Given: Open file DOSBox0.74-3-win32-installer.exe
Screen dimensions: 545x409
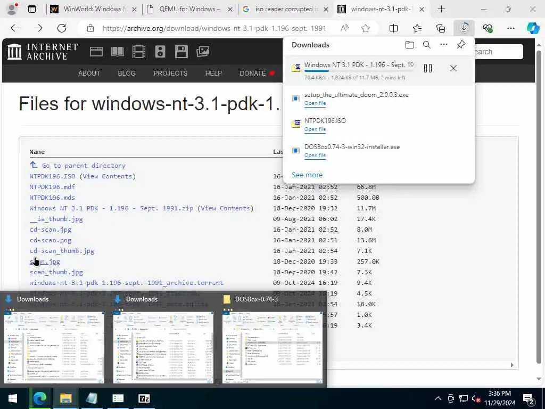Looking at the screenshot, I should pos(315,156).
